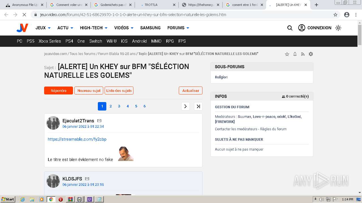The height and width of the screenshot is (203, 362).
Task: Go to page 6 of topic
Action: point(145,106)
